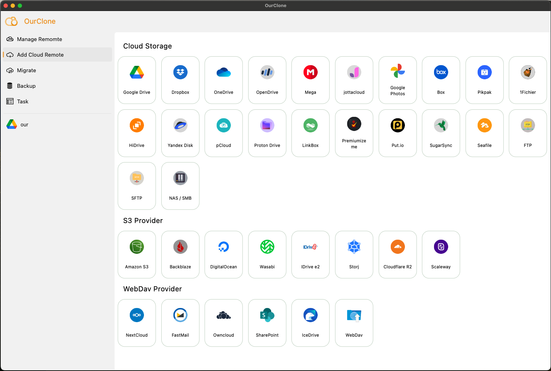Select the Mega cloud card

point(311,80)
